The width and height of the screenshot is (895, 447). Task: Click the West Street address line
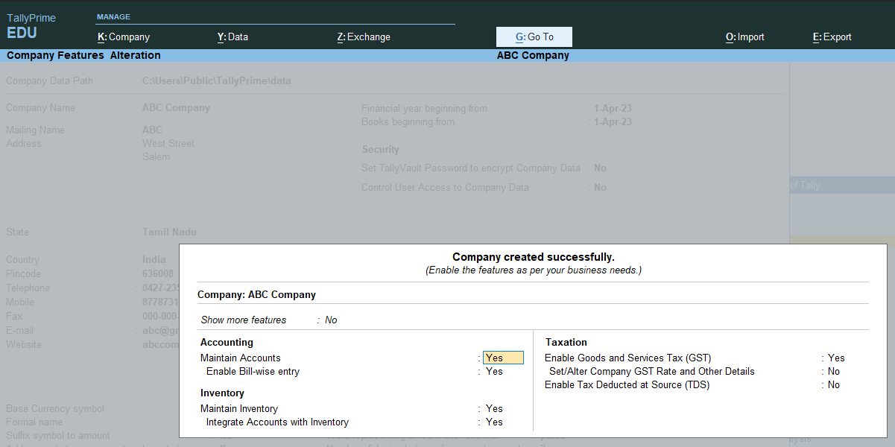click(168, 143)
